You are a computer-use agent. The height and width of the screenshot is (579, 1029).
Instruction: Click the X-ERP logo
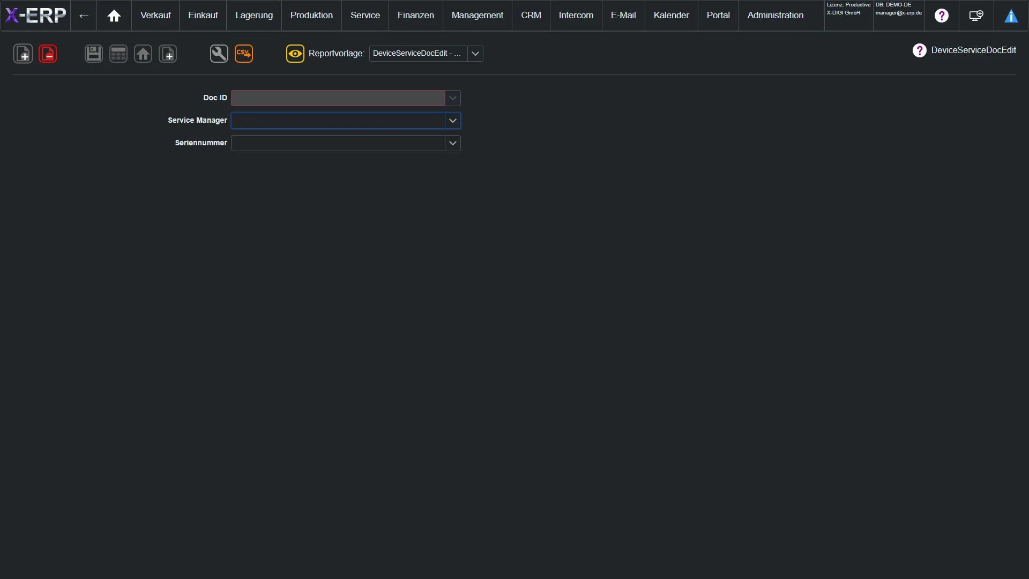coord(35,16)
